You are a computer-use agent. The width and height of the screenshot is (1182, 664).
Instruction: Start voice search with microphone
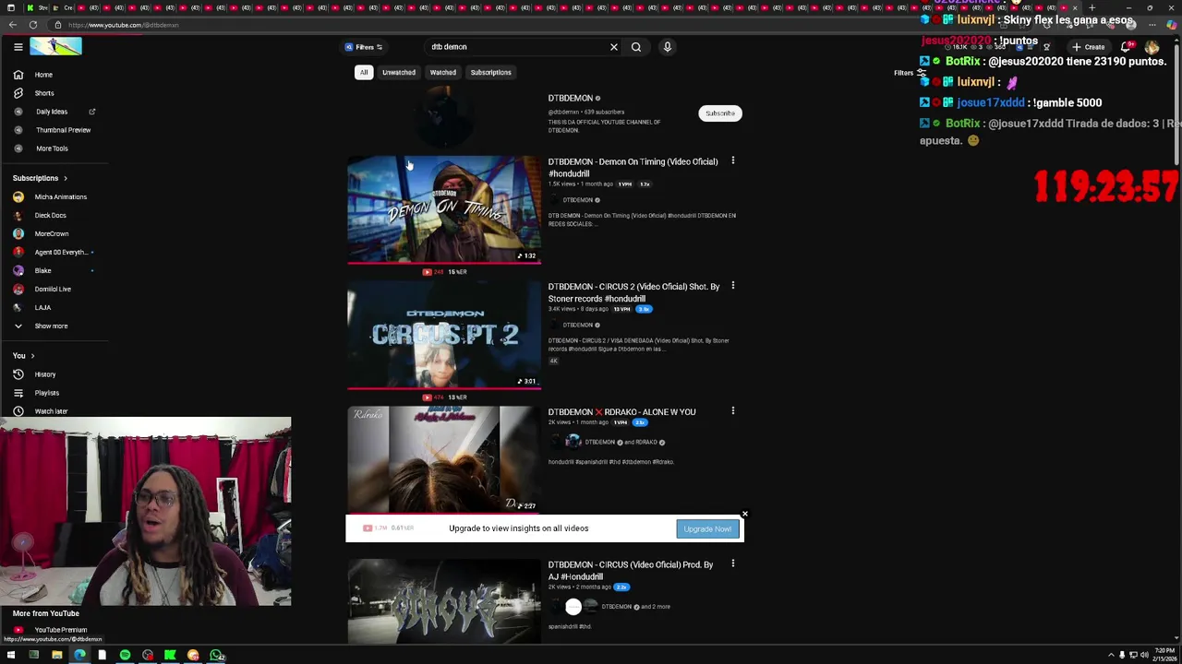pos(667,47)
